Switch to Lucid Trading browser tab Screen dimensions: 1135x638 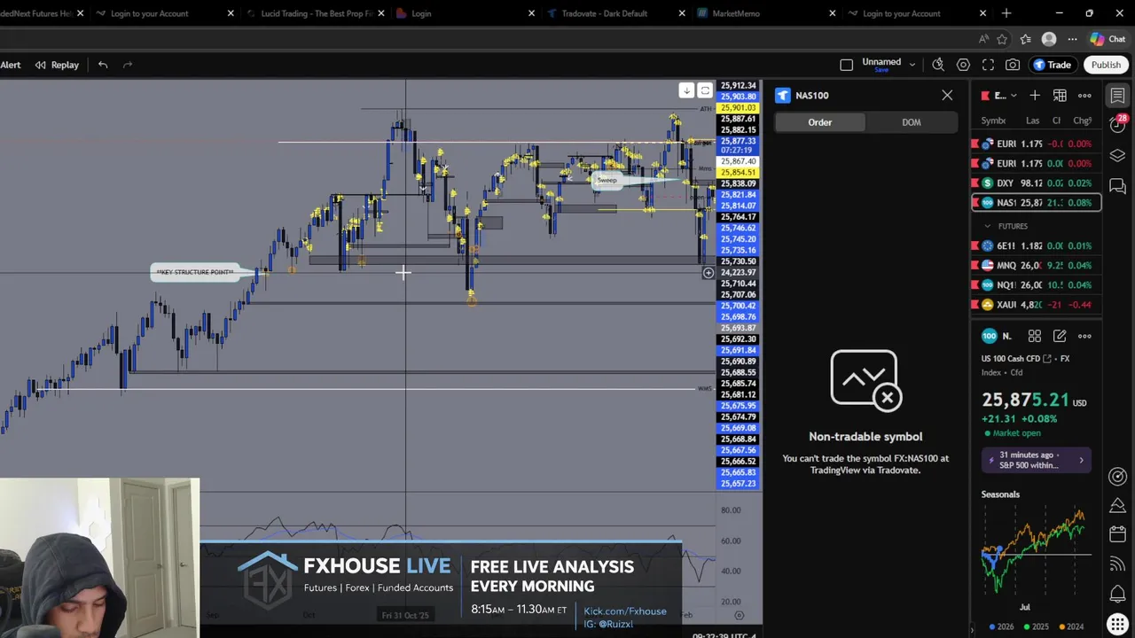[317, 13]
